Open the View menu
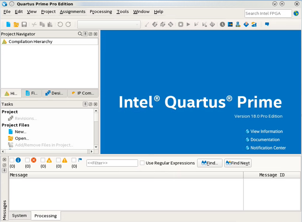302x222 pixels. pos(32,12)
